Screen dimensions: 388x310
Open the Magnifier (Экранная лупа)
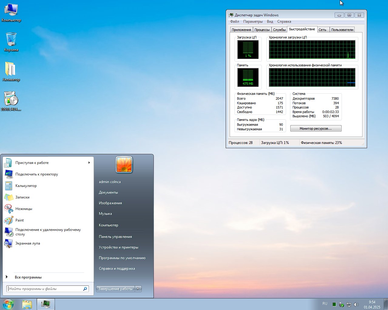pyautogui.click(x=28, y=243)
